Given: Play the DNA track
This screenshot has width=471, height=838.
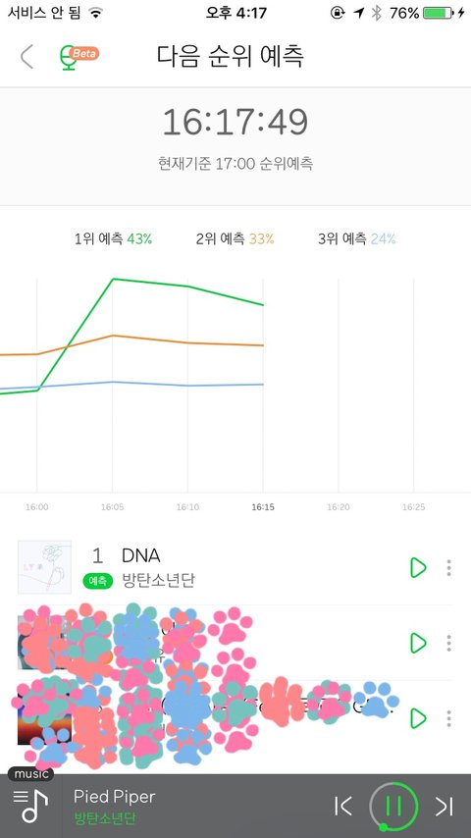Looking at the screenshot, I should [x=418, y=567].
